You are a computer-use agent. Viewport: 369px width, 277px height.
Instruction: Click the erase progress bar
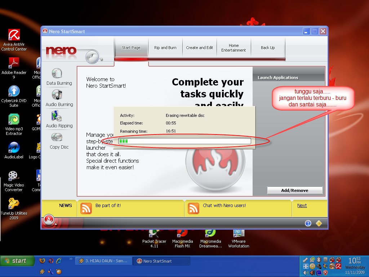[184, 141]
